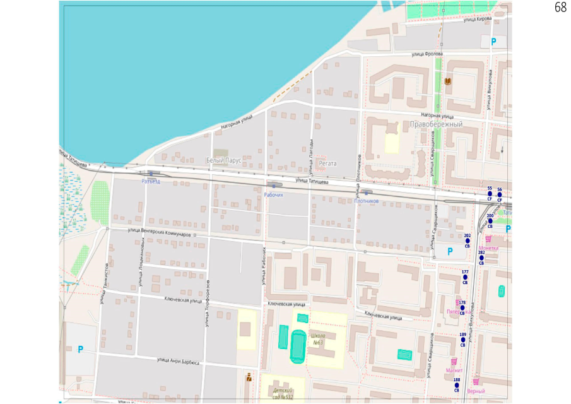Click the library book icon near Правобережный
The image size is (571, 404).
[448, 81]
